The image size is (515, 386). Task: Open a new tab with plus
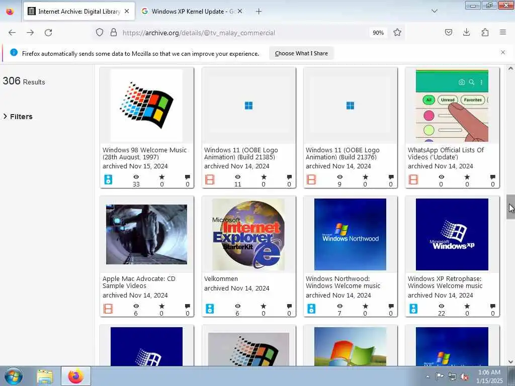pos(259,12)
